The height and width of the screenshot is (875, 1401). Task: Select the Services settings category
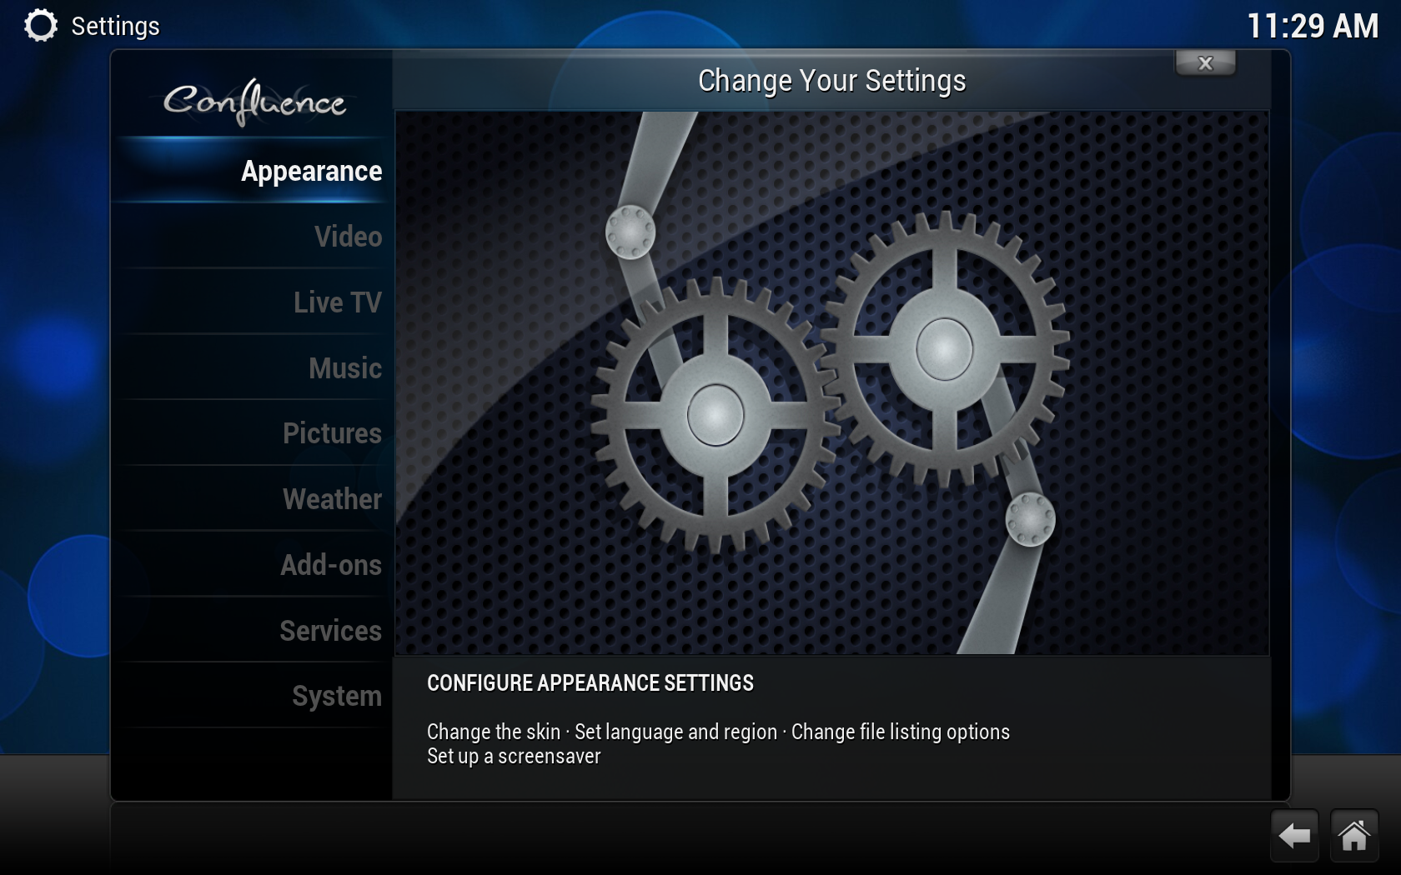pyautogui.click(x=330, y=631)
